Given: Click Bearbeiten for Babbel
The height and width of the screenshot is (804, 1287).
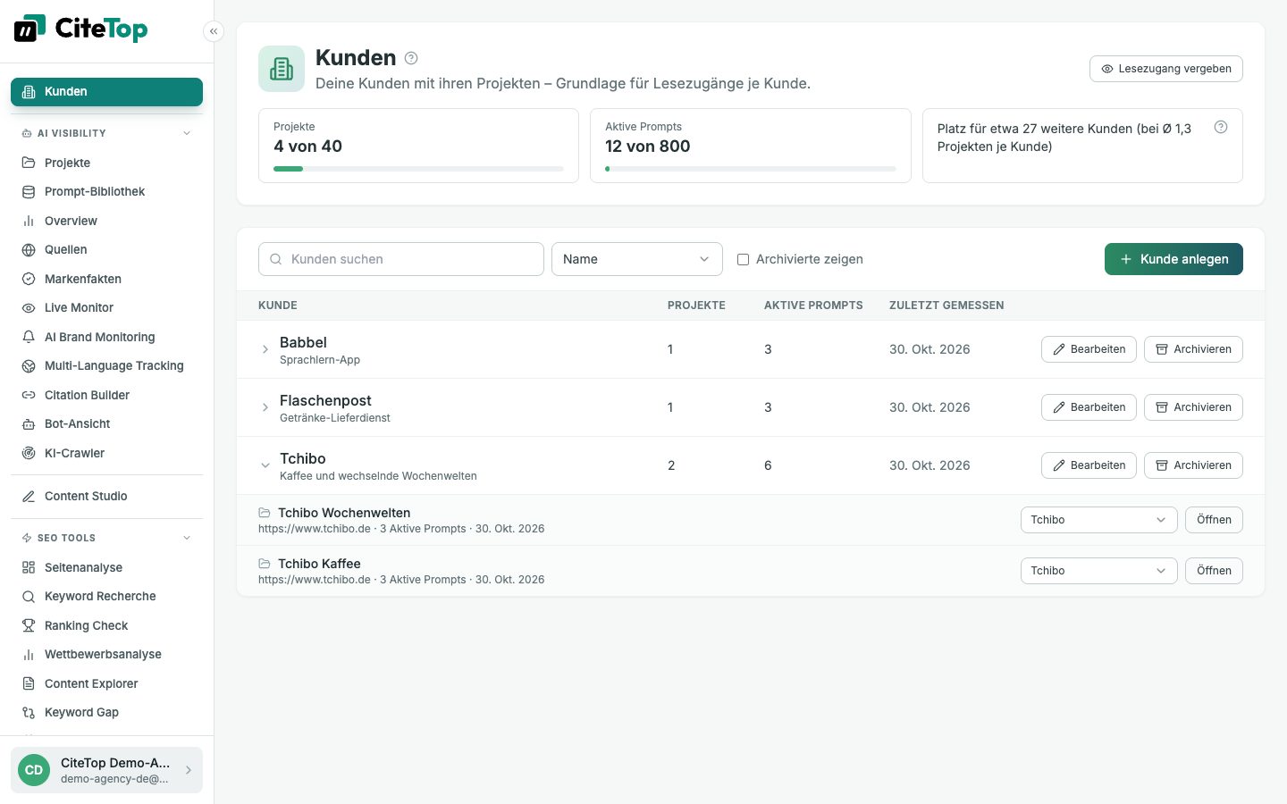Looking at the screenshot, I should point(1089,349).
